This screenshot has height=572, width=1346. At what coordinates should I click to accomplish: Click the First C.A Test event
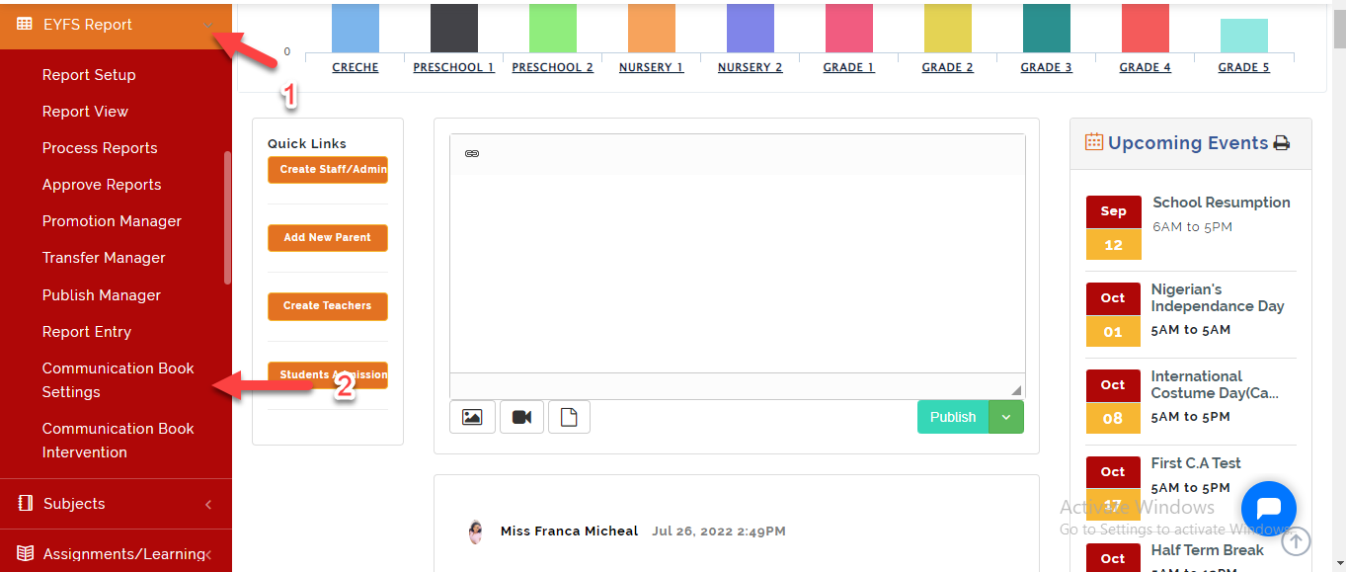[x=1196, y=463]
